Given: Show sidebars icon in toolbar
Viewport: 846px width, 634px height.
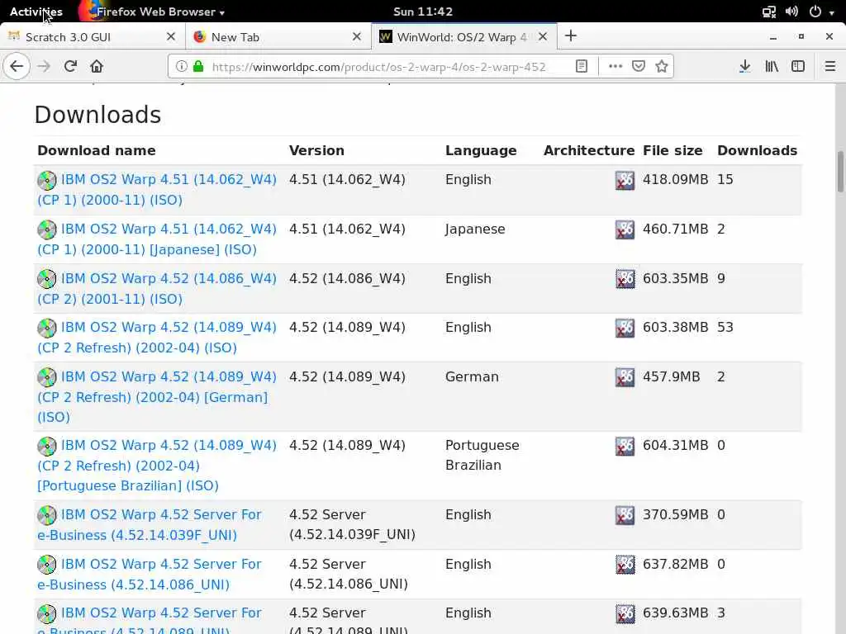Looking at the screenshot, I should (798, 66).
